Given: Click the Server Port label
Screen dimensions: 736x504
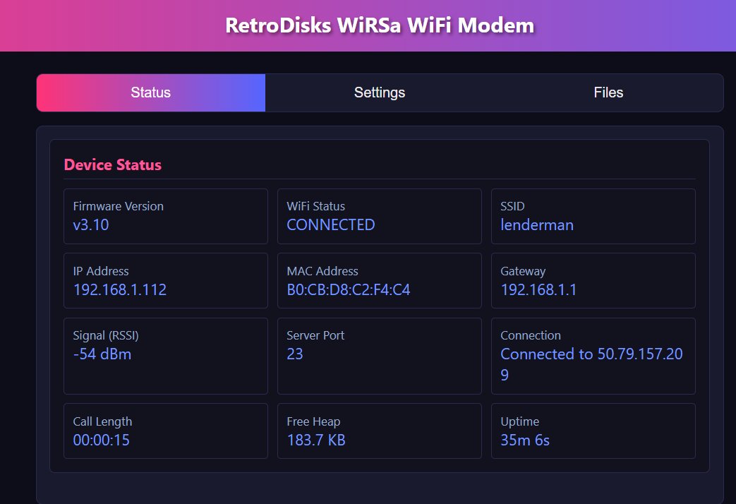Looking at the screenshot, I should [x=315, y=335].
